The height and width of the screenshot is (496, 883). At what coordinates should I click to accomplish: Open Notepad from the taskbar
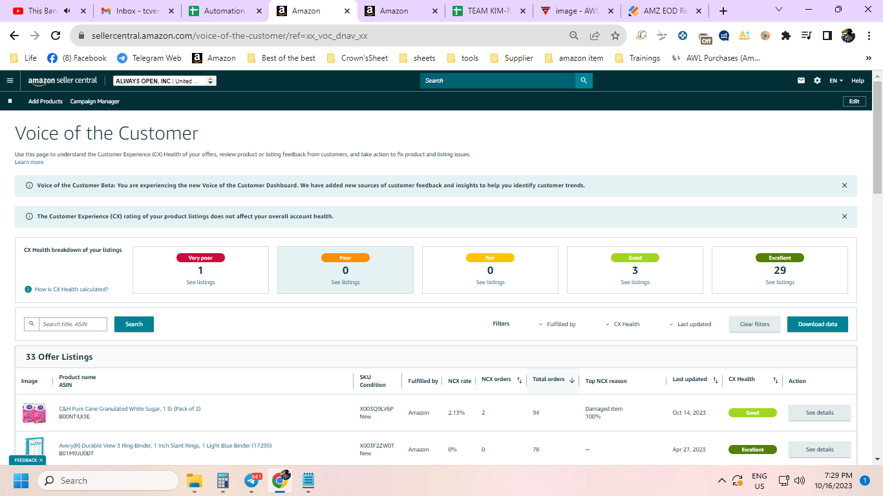point(308,480)
